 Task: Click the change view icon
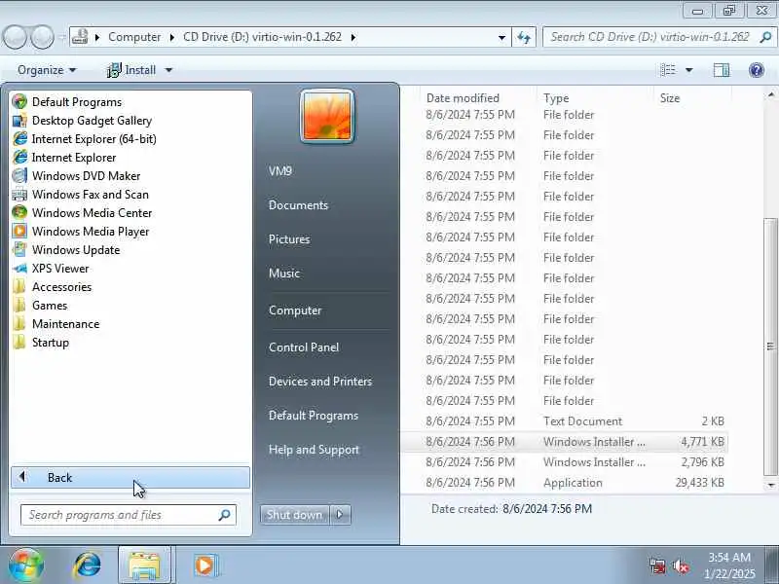668,70
